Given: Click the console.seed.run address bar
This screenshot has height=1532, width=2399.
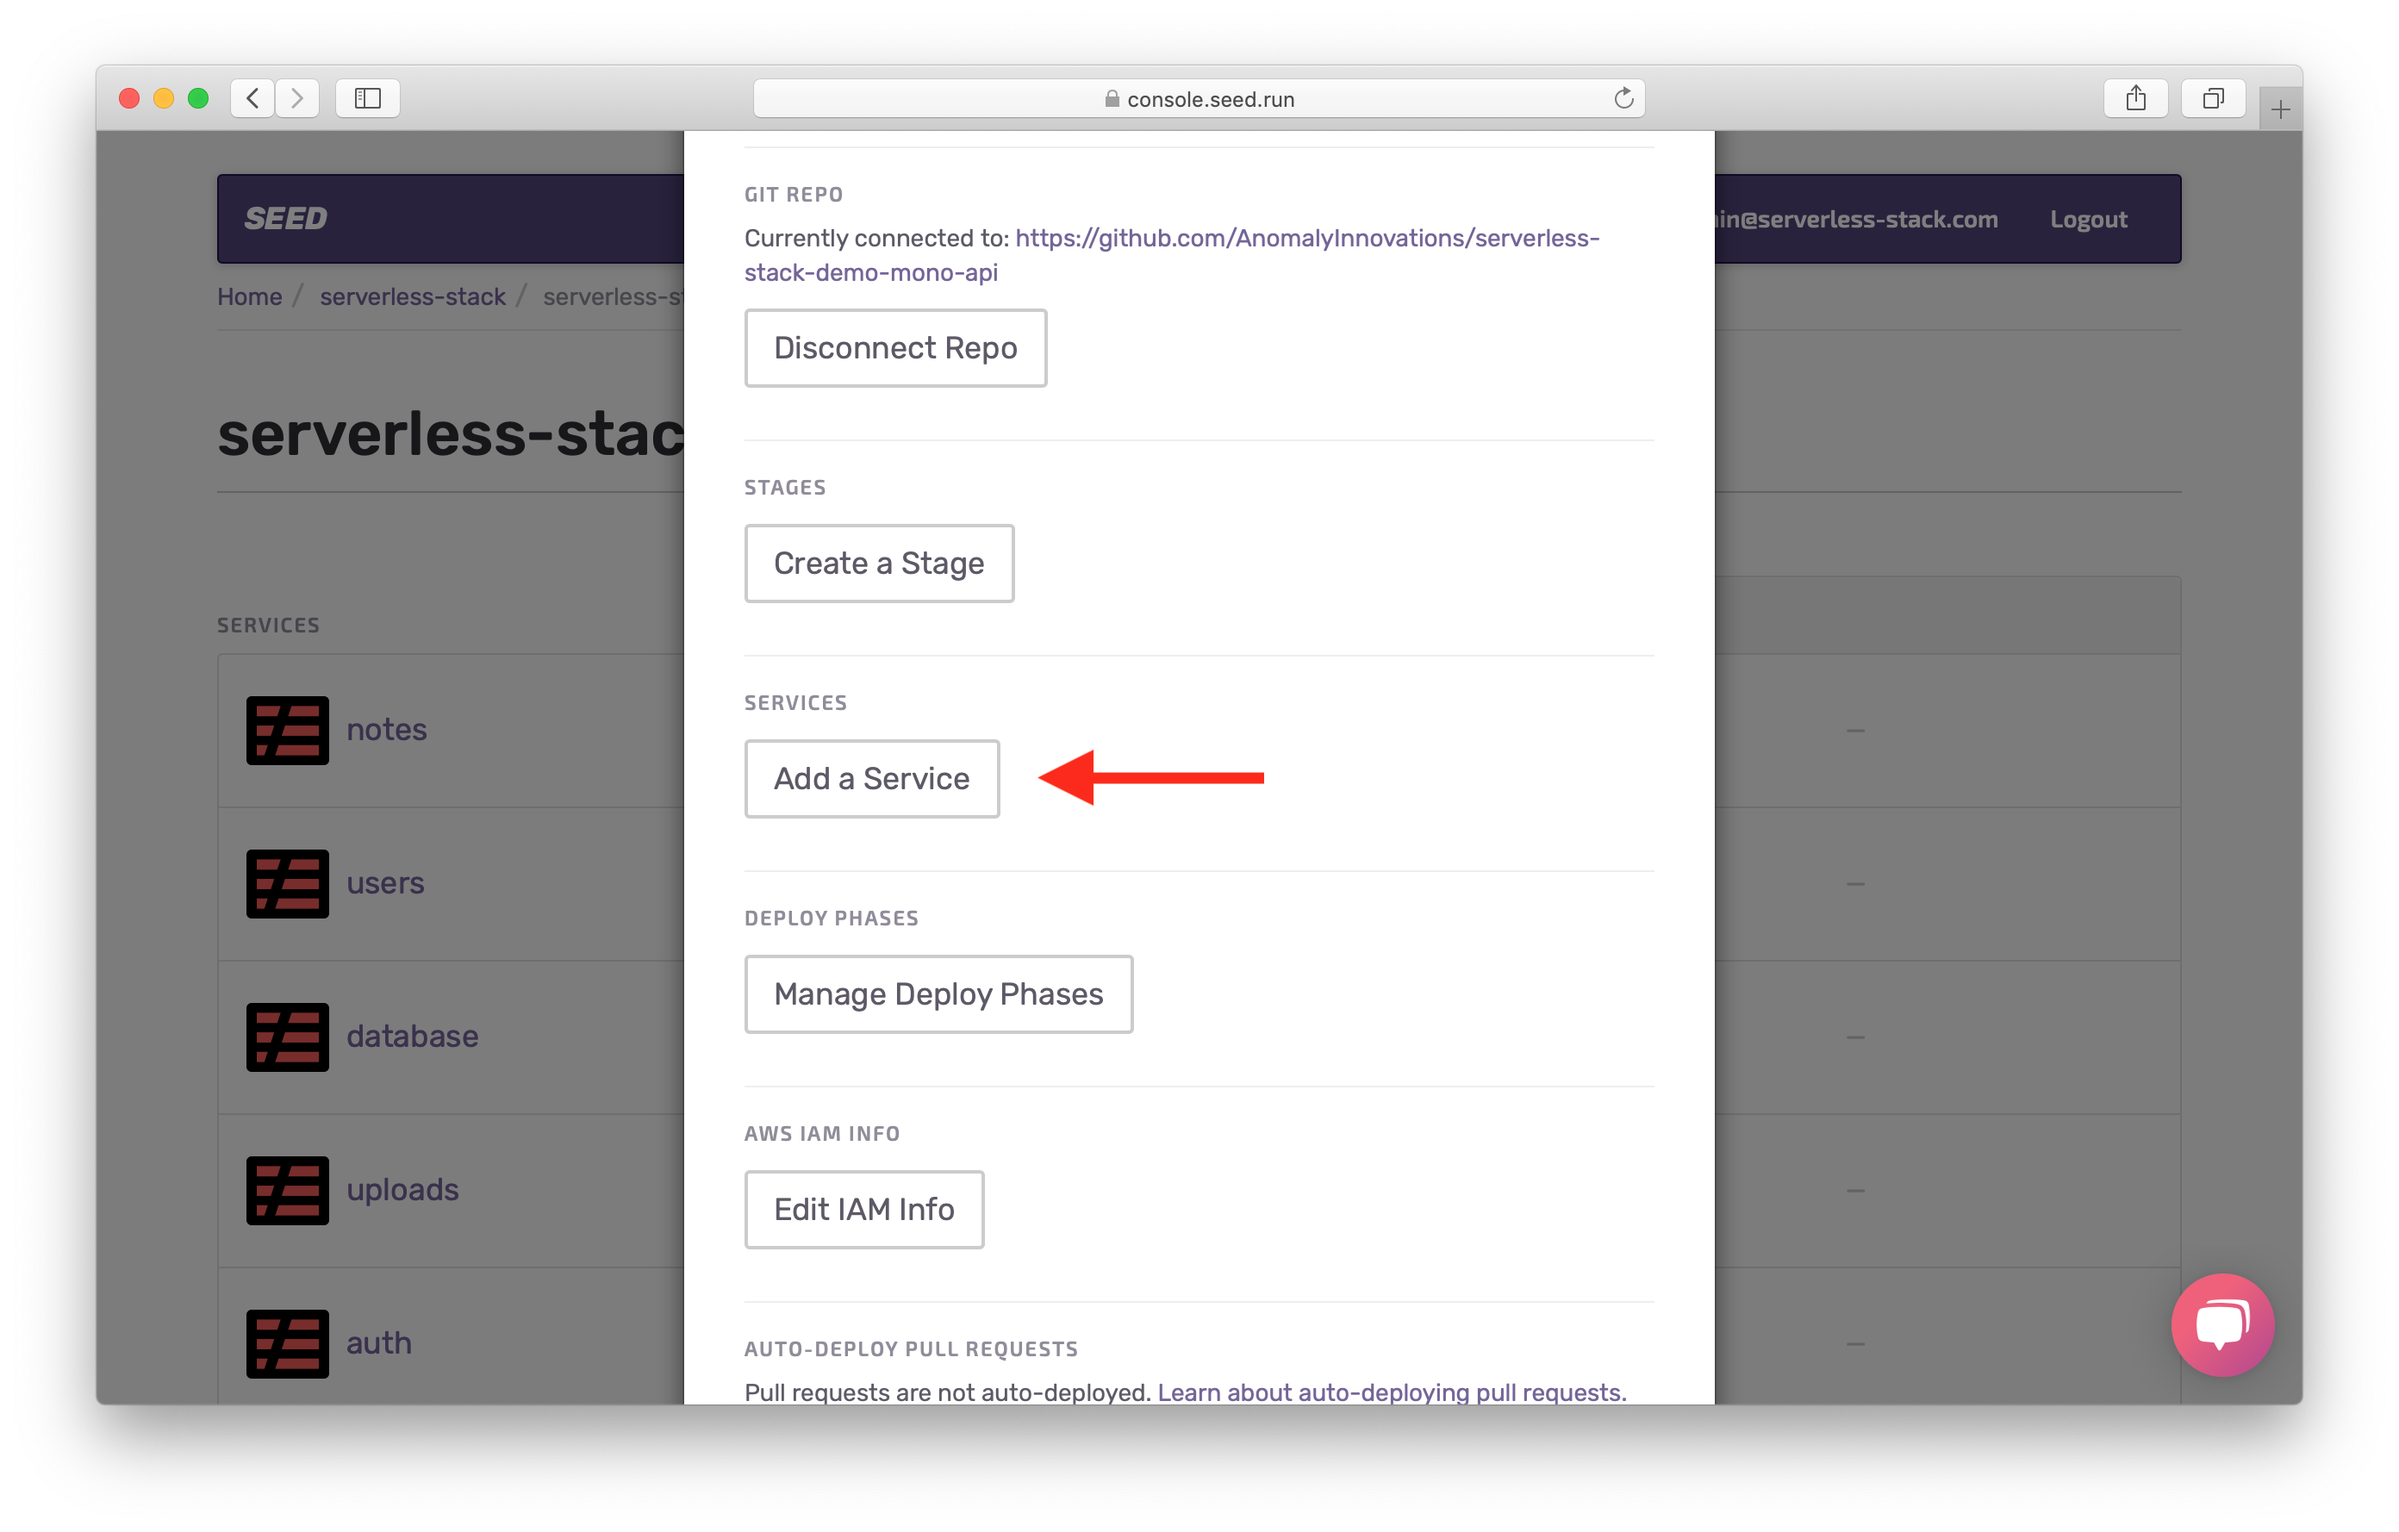Looking at the screenshot, I should click(1199, 98).
